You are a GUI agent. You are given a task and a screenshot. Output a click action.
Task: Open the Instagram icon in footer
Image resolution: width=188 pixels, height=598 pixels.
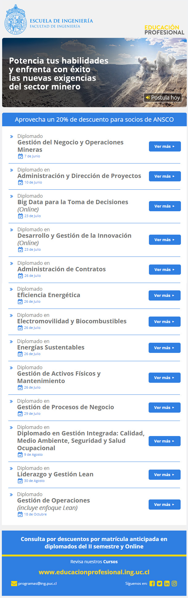coord(174,583)
